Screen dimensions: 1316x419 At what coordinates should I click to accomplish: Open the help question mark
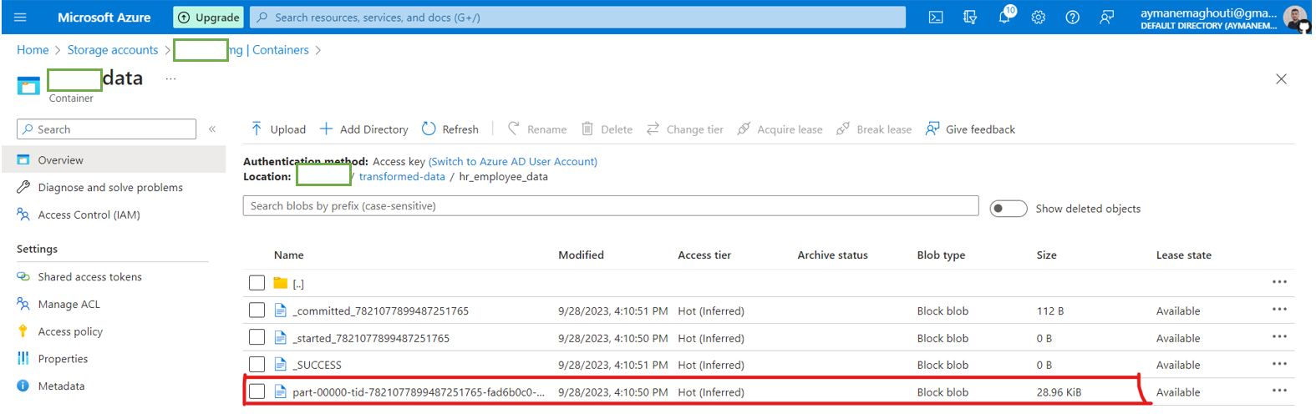[x=1072, y=18]
